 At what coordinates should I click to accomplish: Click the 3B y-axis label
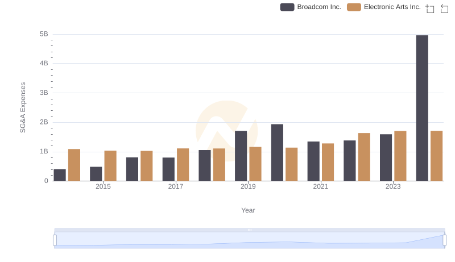(x=44, y=93)
